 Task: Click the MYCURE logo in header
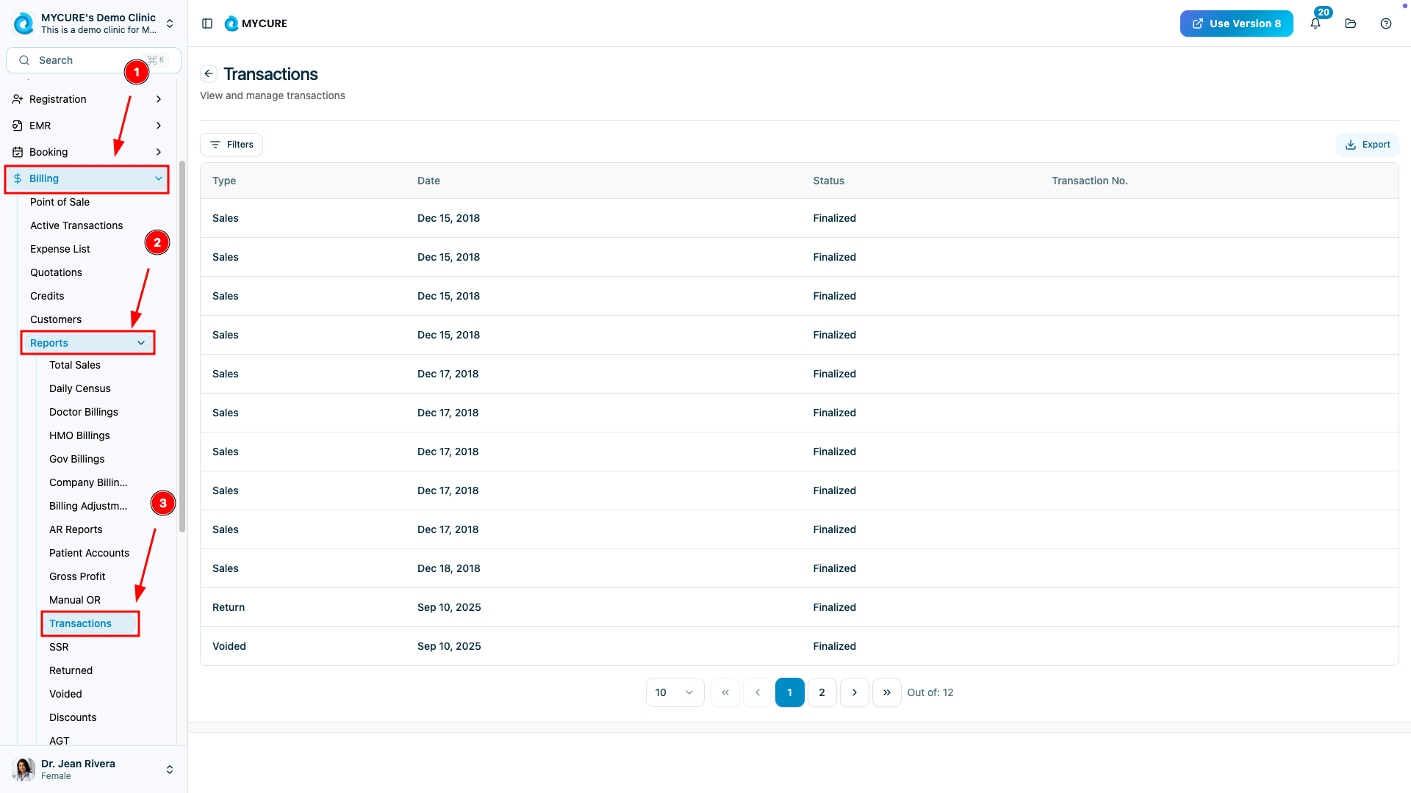[x=256, y=23]
